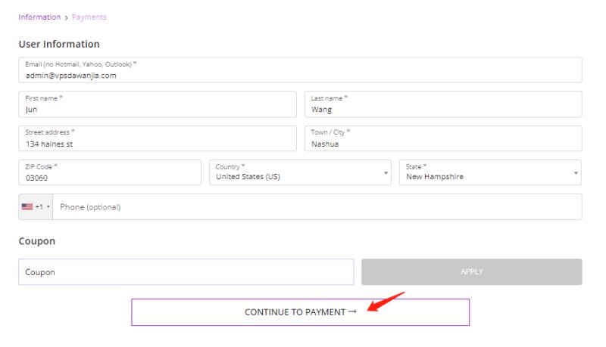Select the Street address field

[x=158, y=138]
